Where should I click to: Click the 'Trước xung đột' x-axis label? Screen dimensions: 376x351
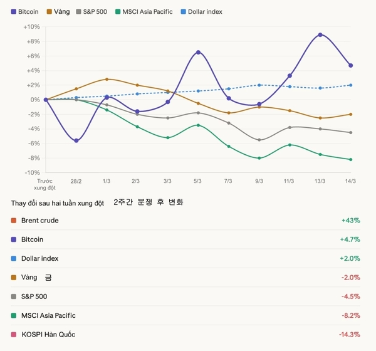tap(45, 184)
